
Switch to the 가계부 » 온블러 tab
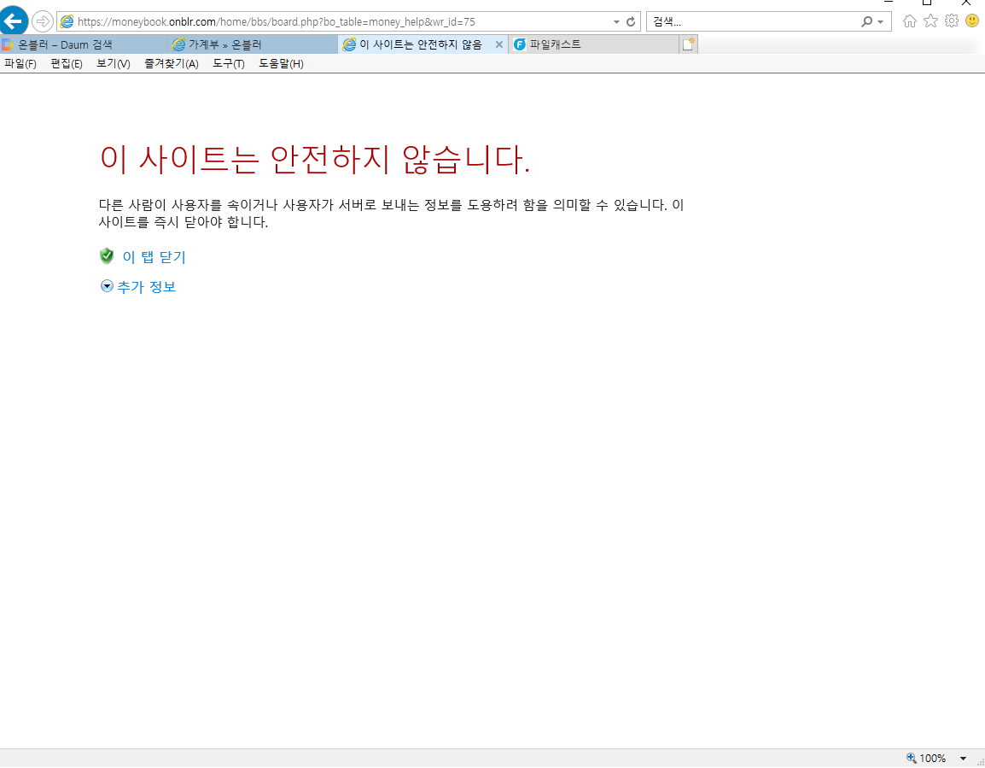(x=225, y=44)
